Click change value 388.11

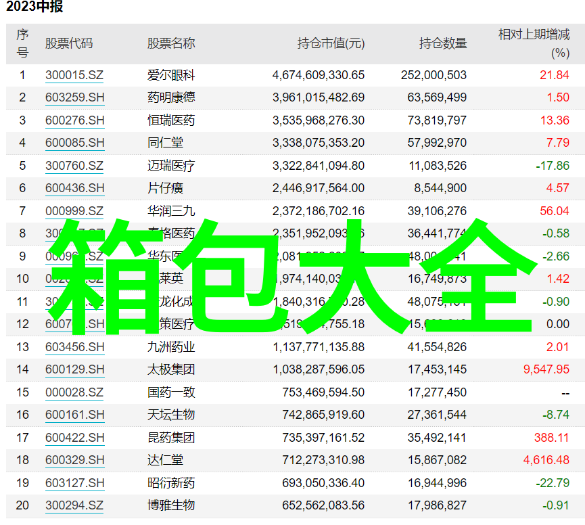[551, 438]
